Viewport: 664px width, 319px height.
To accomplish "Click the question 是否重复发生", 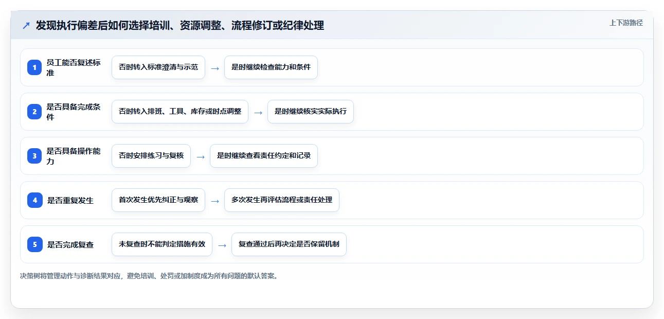I will pyautogui.click(x=70, y=200).
